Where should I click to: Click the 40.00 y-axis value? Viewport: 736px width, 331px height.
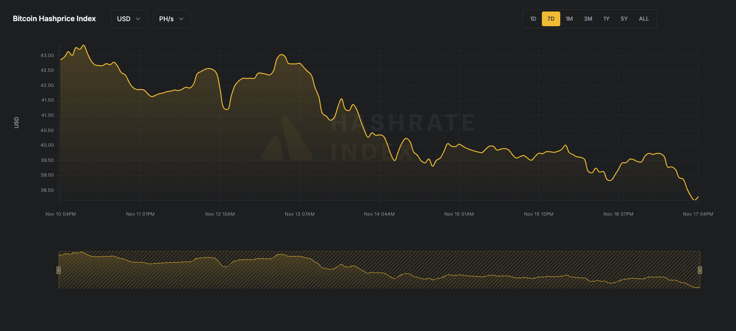tap(47, 145)
